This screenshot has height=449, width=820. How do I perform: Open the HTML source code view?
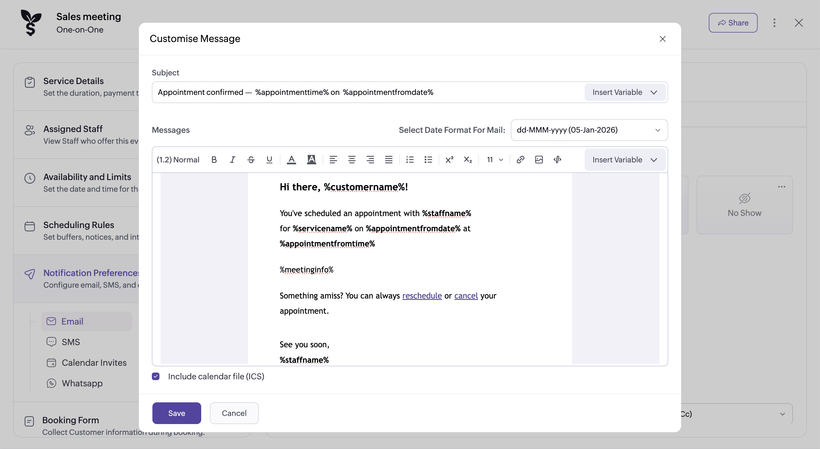558,160
